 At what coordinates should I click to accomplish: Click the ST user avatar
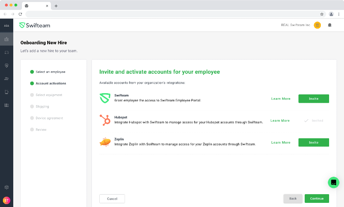[x=7, y=200]
